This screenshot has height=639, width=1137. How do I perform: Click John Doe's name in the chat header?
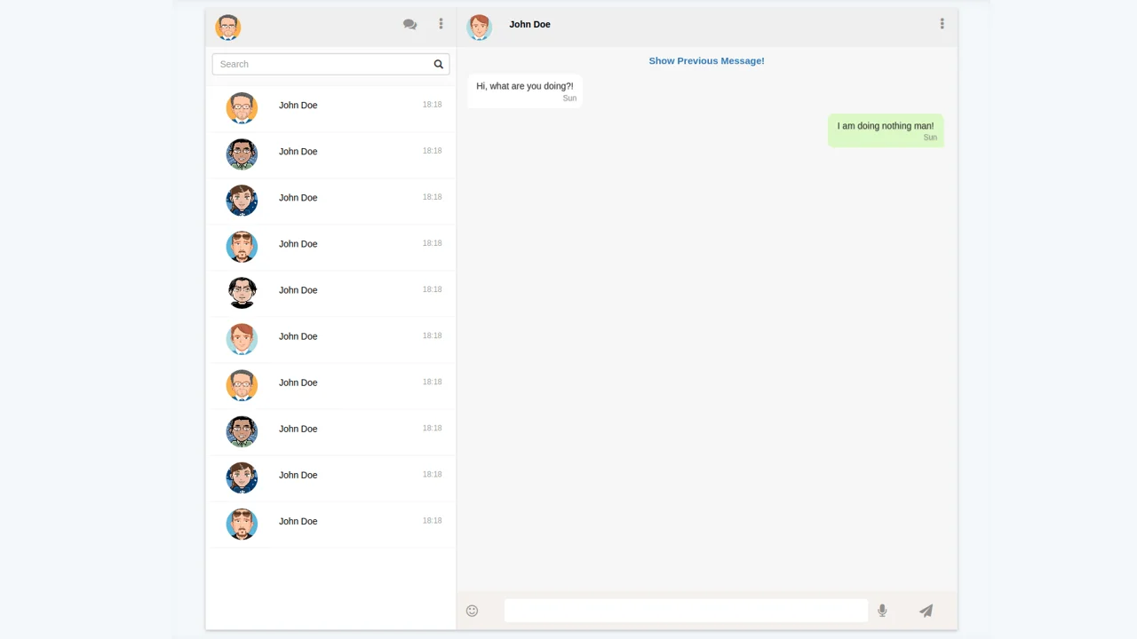click(x=529, y=24)
